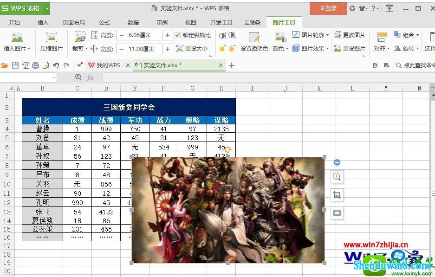
Task: Close the 实验文件.xlsx document tab
Action: 221,65
